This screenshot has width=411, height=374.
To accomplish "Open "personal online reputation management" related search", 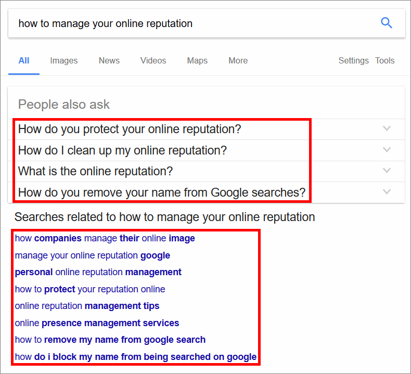I will pyautogui.click(x=98, y=272).
